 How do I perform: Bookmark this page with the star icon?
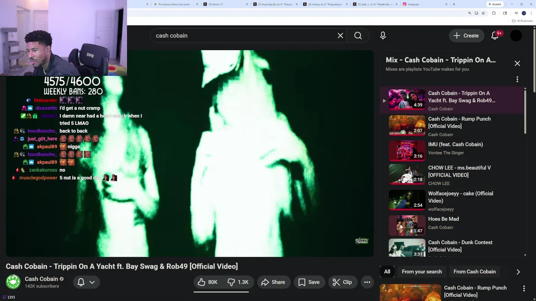click(x=483, y=13)
